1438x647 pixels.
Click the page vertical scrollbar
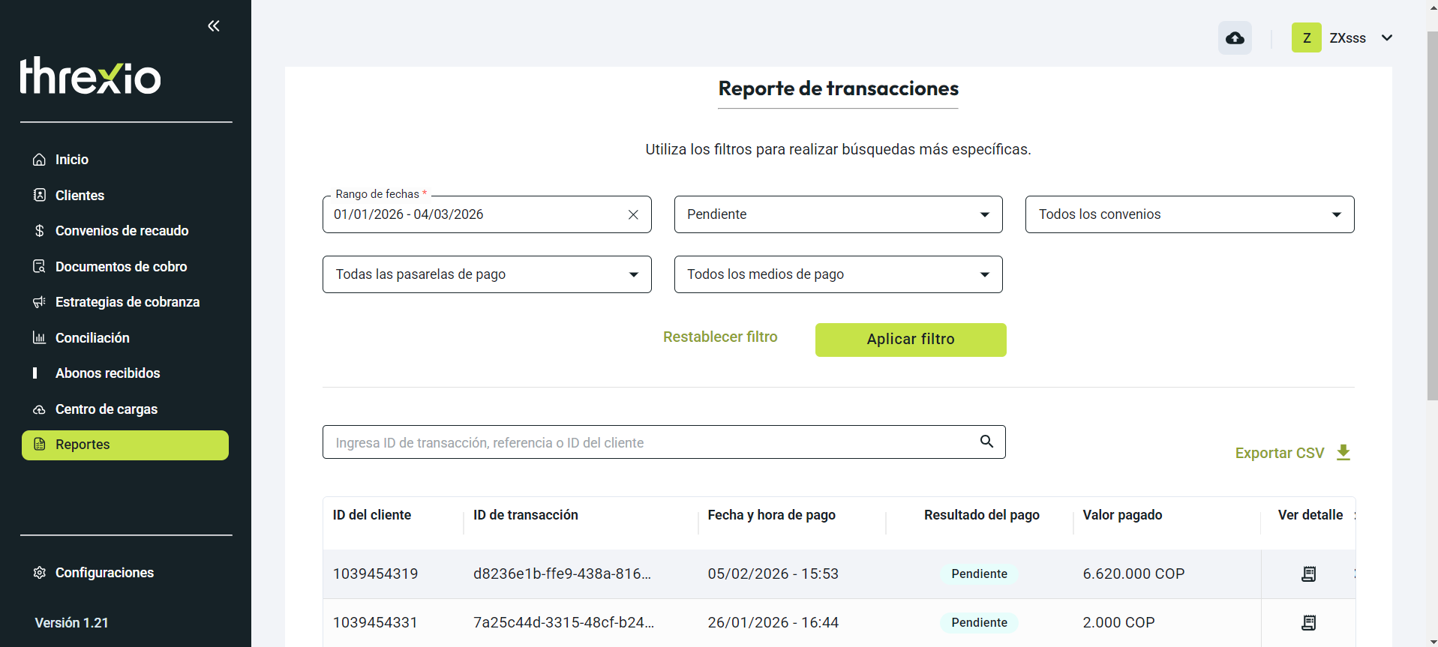click(x=1432, y=216)
